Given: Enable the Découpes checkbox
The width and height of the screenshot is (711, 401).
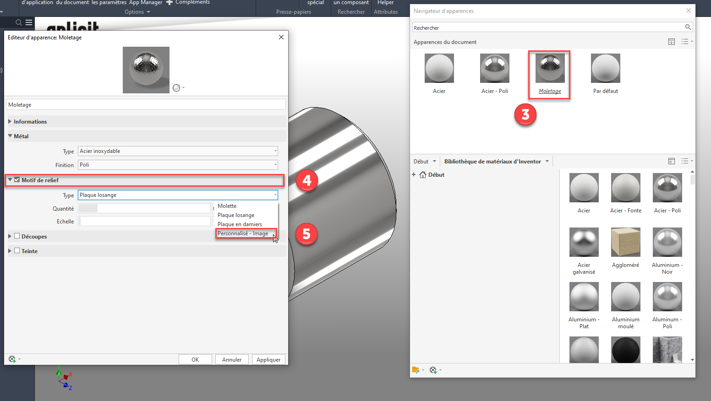Looking at the screenshot, I should point(17,236).
